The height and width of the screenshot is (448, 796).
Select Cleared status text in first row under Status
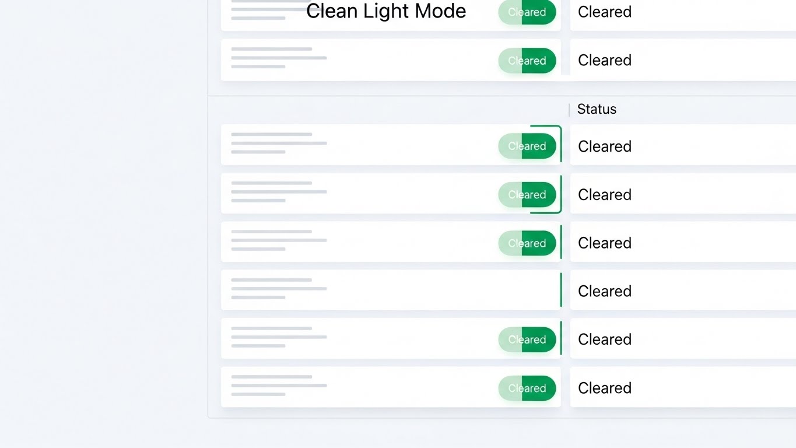point(605,146)
